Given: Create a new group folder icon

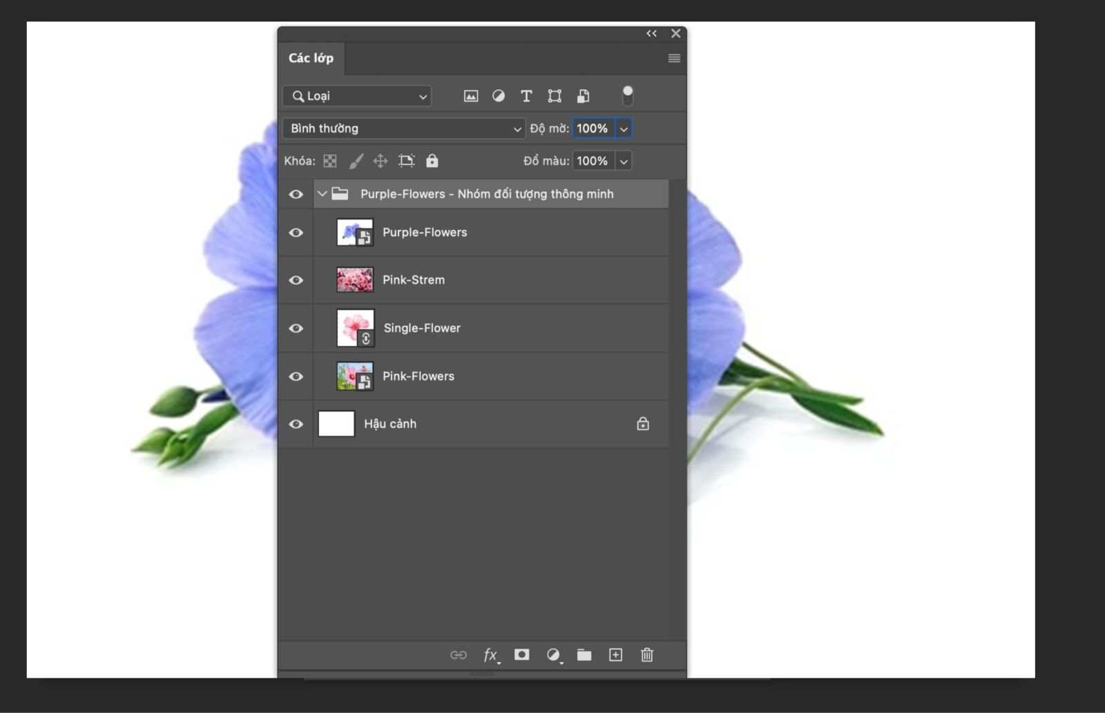Looking at the screenshot, I should pos(584,654).
